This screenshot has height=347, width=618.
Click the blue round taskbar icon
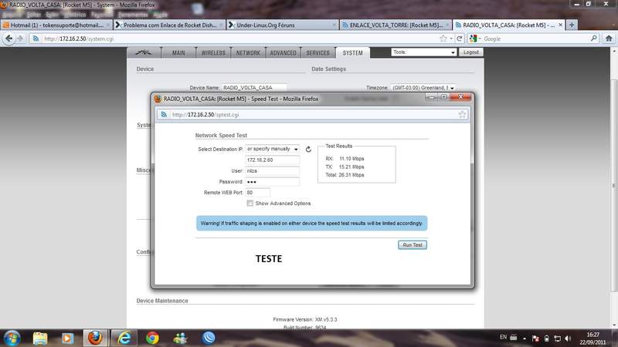[209, 339]
